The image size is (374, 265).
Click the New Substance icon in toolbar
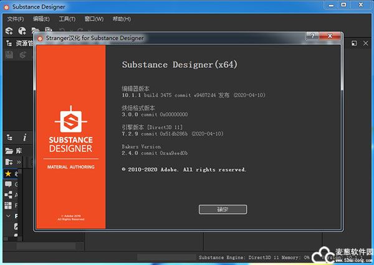coord(9,30)
